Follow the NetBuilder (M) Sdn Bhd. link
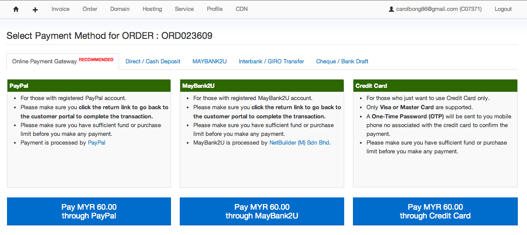This screenshot has width=527, height=235. (x=300, y=143)
